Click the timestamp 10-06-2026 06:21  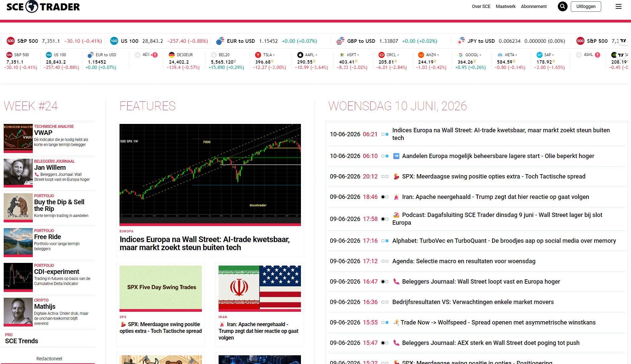pyautogui.click(x=354, y=134)
